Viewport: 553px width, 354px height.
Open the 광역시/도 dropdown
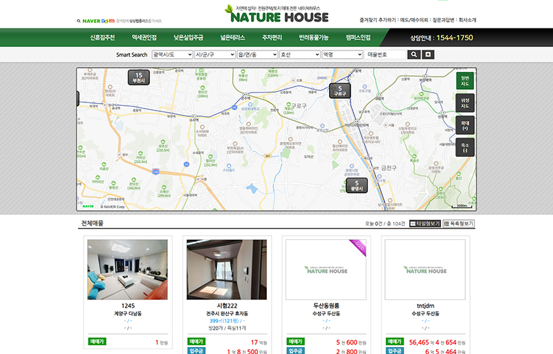[x=172, y=55]
